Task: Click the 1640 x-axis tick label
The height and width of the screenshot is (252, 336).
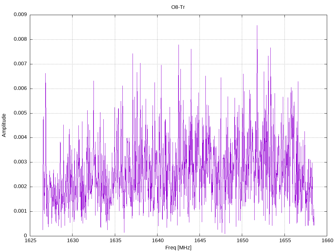Action: [157, 241]
